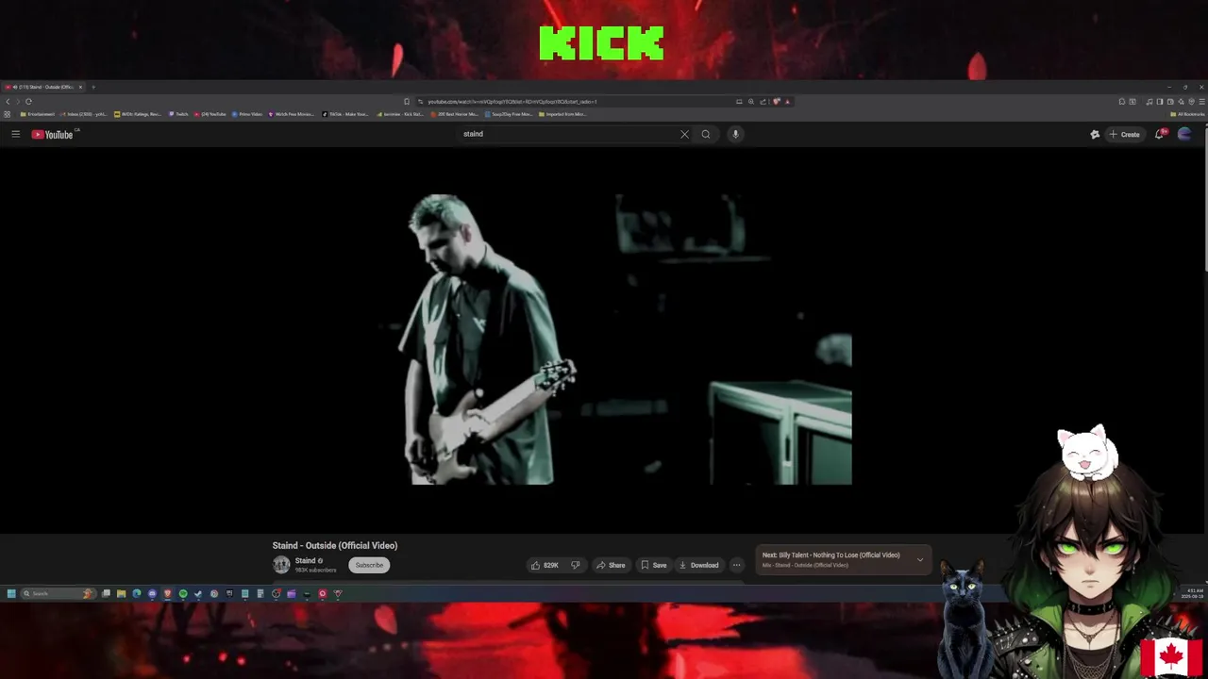Open the Watch Free Movies bookmark

click(x=292, y=114)
